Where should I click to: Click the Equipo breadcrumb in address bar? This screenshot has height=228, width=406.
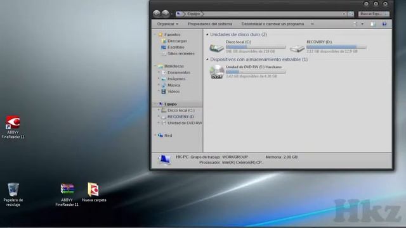tap(193, 14)
